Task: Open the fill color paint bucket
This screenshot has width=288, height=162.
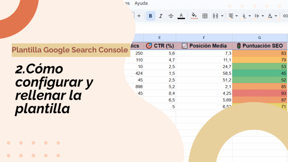Action: pyautogui.click(x=194, y=16)
